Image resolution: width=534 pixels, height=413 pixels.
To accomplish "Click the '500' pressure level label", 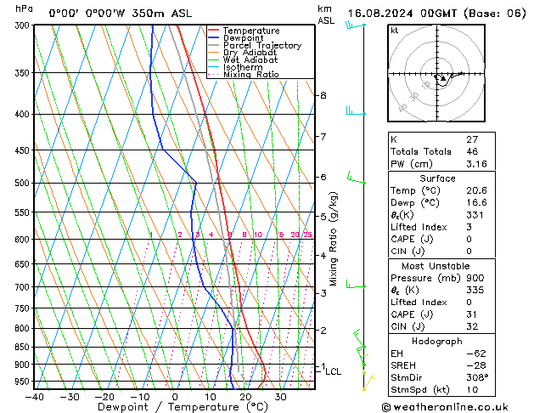I will click(x=24, y=183).
